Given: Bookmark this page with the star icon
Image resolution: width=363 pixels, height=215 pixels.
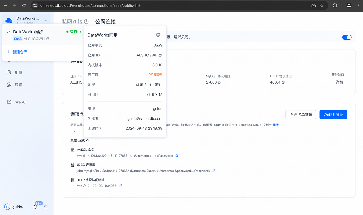Looking at the screenshot, I should click(x=322, y=5).
